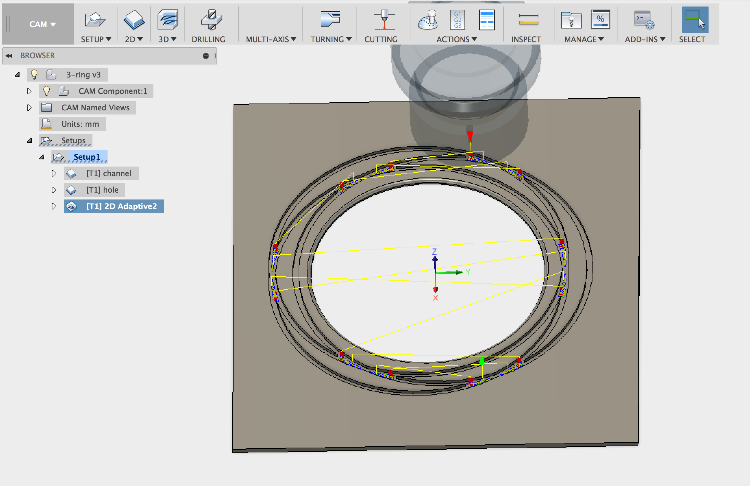
Task: Click the Turning tool icon
Action: 330,19
